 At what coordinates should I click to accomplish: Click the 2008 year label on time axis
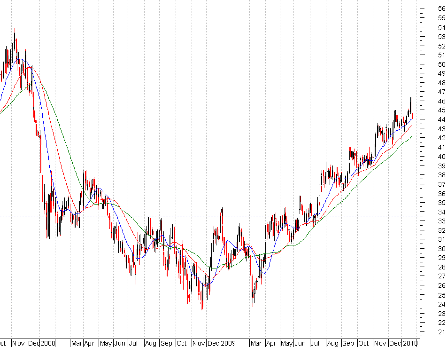coord(47,343)
